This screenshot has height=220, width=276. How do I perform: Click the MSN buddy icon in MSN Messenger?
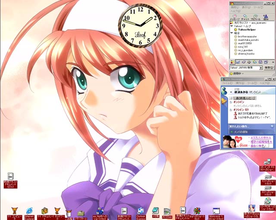pyautogui.click(x=224, y=91)
